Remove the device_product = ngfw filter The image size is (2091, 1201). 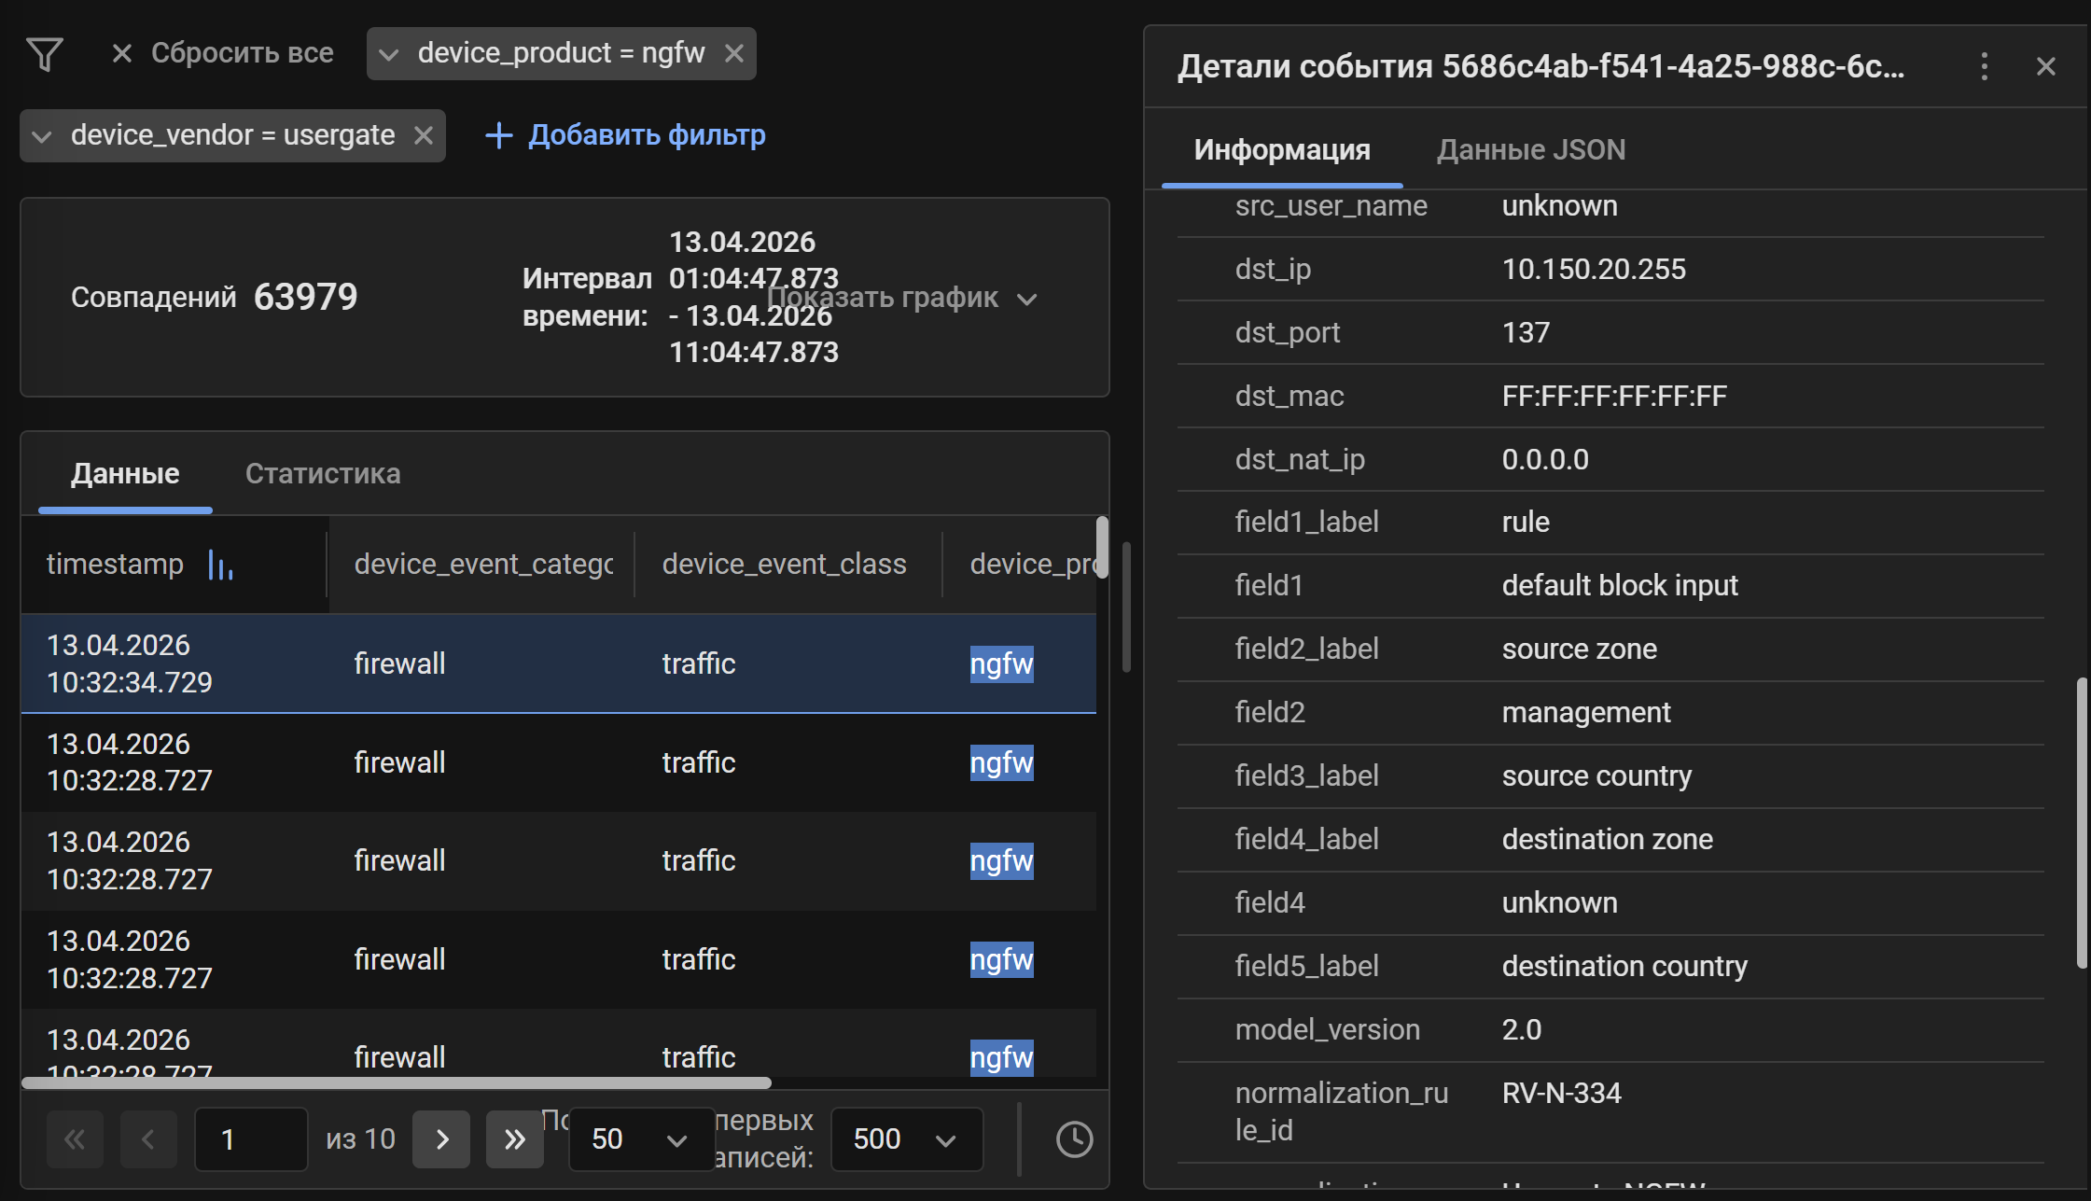734,53
